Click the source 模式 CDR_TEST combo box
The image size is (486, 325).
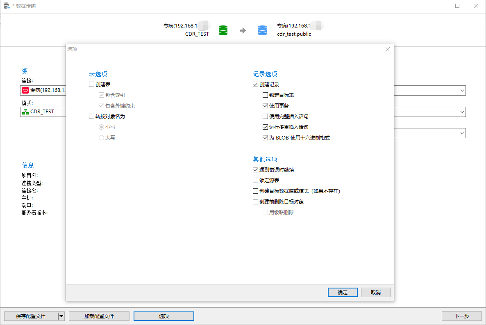click(43, 112)
